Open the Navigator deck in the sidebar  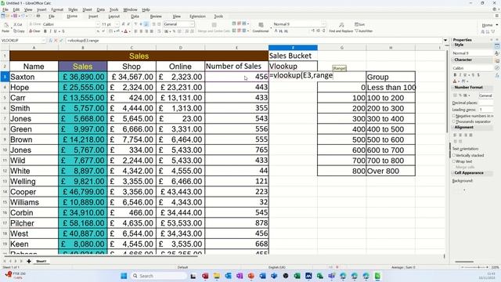497,68
